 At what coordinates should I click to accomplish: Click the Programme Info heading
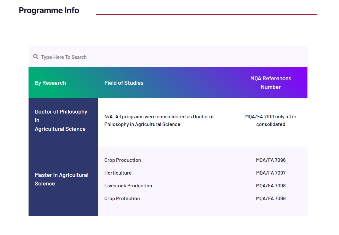point(49,11)
